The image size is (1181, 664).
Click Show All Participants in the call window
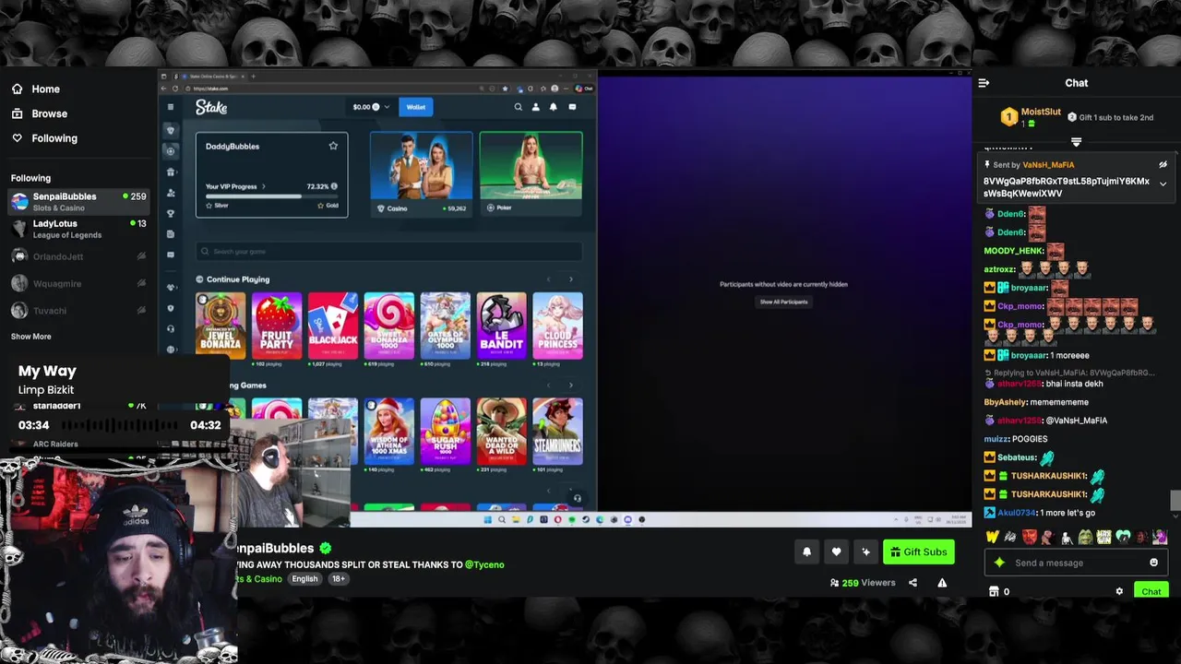click(x=783, y=302)
